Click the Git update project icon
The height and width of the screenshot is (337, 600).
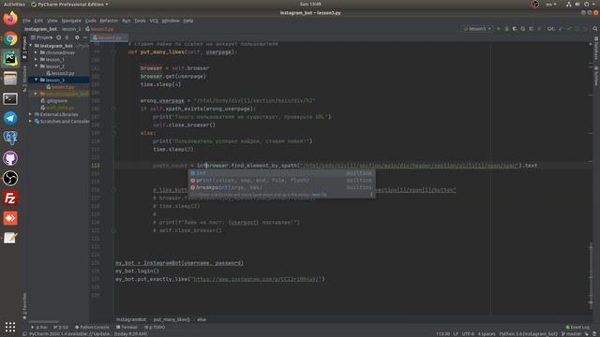[561, 29]
